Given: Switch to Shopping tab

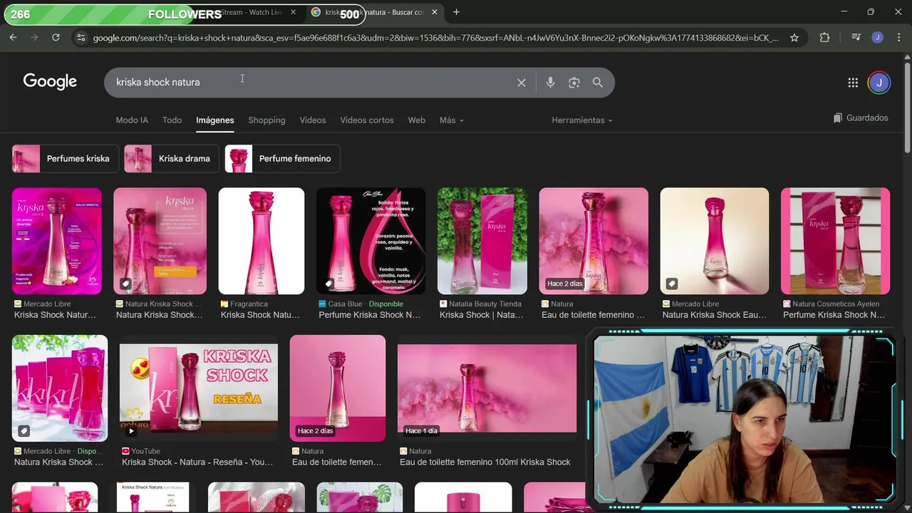Looking at the screenshot, I should [266, 120].
